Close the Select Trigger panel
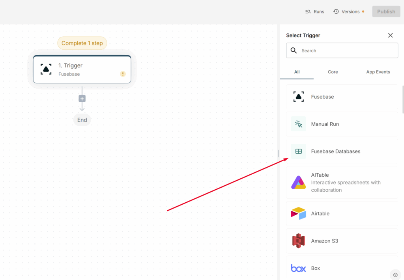This screenshot has height=280, width=404. coord(390,35)
